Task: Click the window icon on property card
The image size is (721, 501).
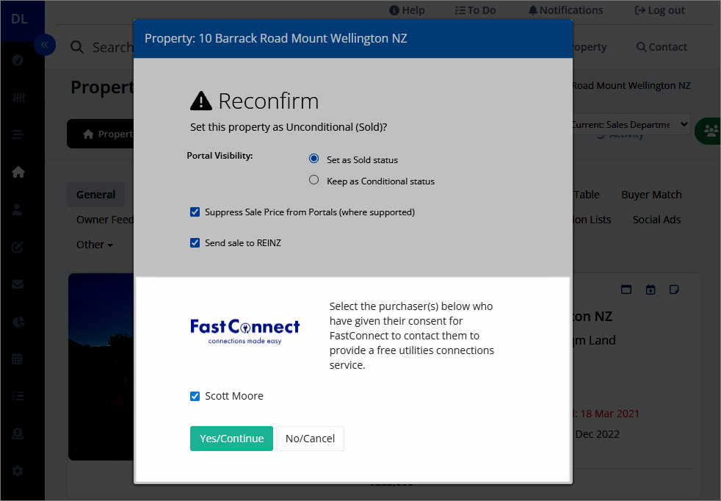Action: click(626, 289)
